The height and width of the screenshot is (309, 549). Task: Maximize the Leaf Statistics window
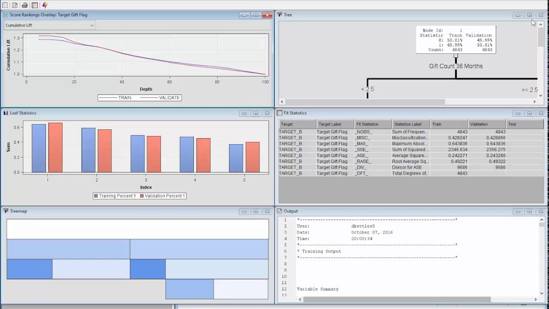click(x=256, y=113)
